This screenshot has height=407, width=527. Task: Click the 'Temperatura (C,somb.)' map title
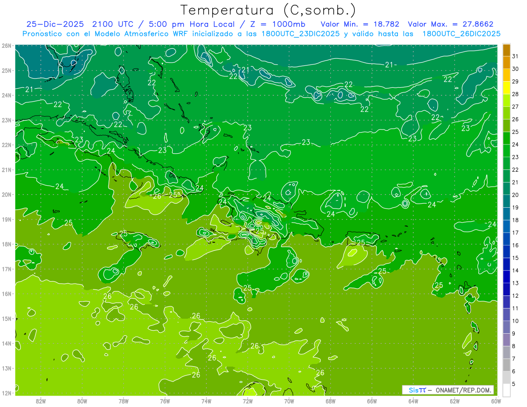(268, 11)
